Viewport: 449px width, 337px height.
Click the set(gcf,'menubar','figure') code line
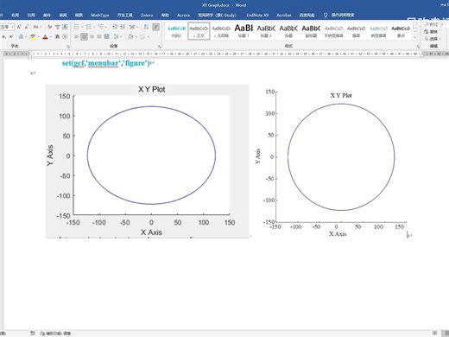click(106, 63)
